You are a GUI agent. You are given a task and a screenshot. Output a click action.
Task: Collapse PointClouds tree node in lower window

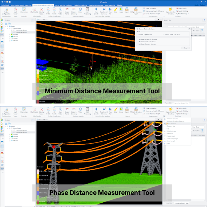8,128
